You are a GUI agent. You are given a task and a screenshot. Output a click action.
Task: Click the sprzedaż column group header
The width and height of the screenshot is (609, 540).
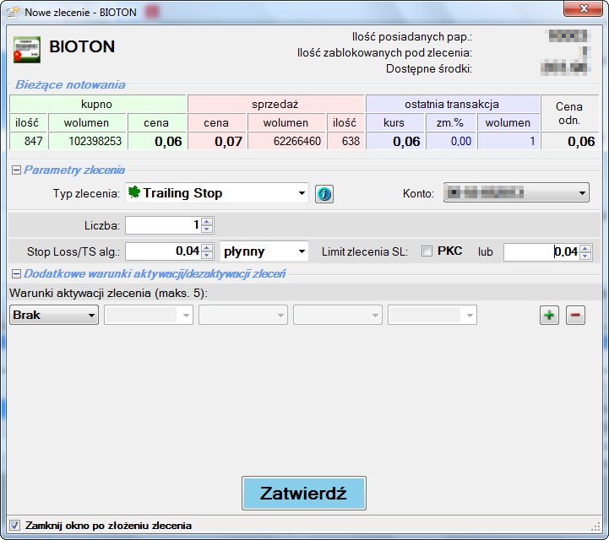pyautogui.click(x=275, y=104)
